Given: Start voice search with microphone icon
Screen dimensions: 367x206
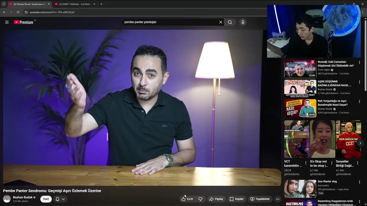Looking at the screenshot, I should [x=243, y=22].
